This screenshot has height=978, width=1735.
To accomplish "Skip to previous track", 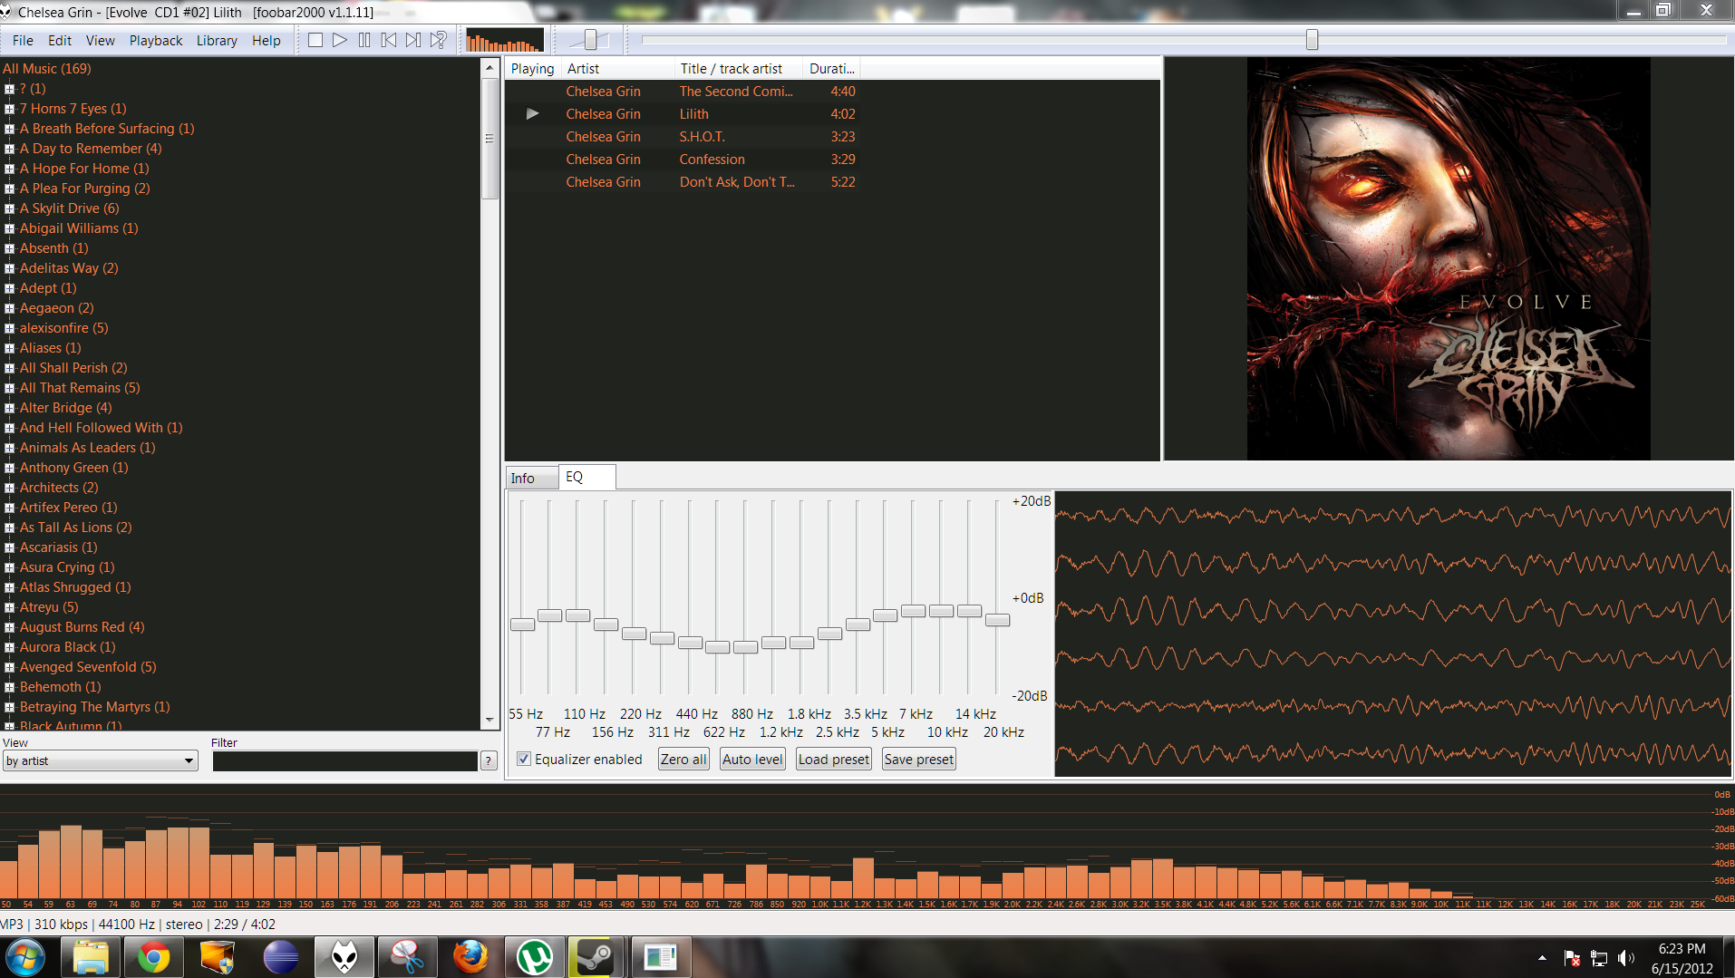I will (389, 40).
